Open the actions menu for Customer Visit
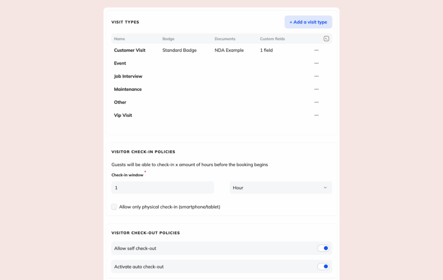Image resolution: width=443 pixels, height=280 pixels. point(316,50)
